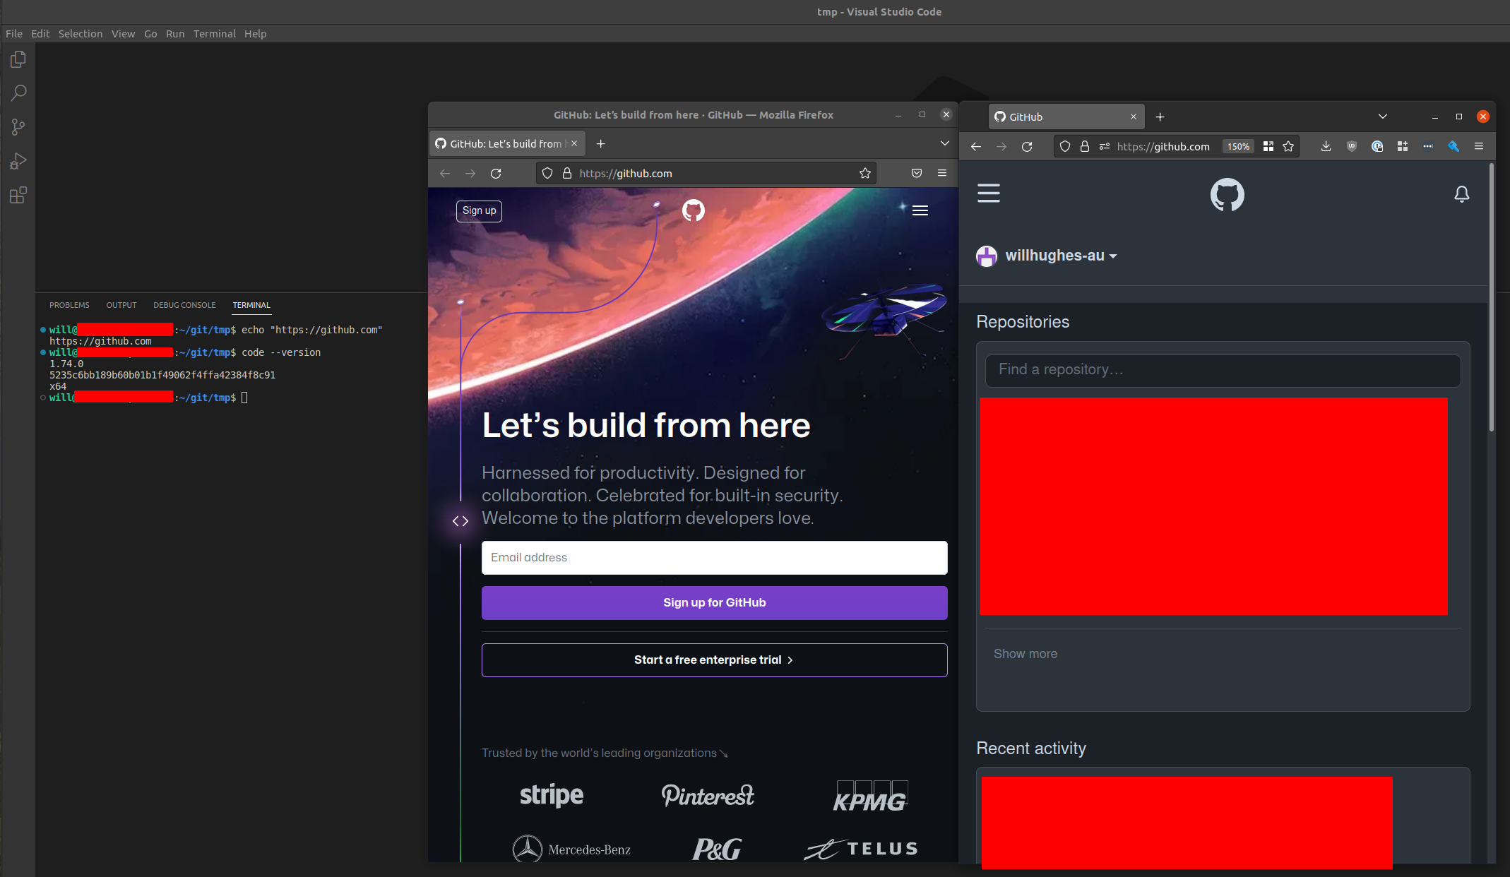The height and width of the screenshot is (877, 1510).
Task: Click the Sign up for GitHub button
Action: click(x=714, y=602)
